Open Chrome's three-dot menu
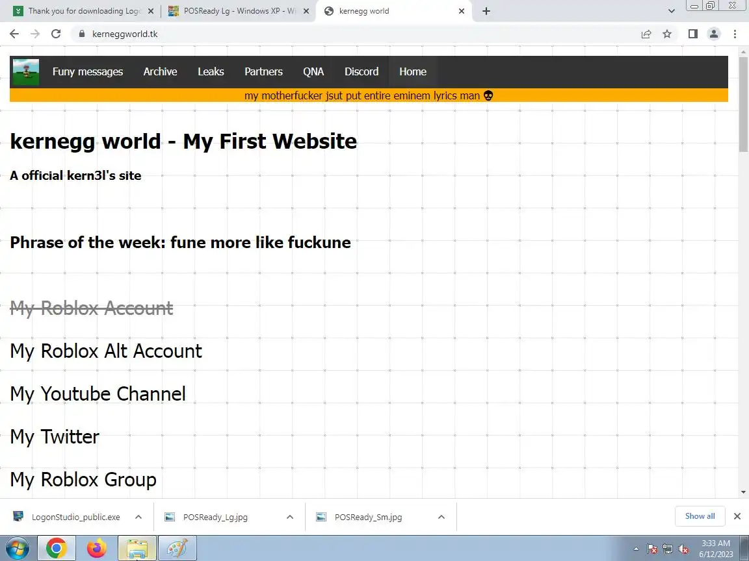 tap(735, 34)
